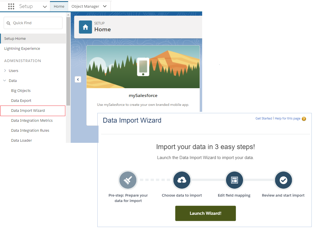Click the Pre-step prepare data brush icon
This screenshot has width=318, height=235.
coord(128,180)
